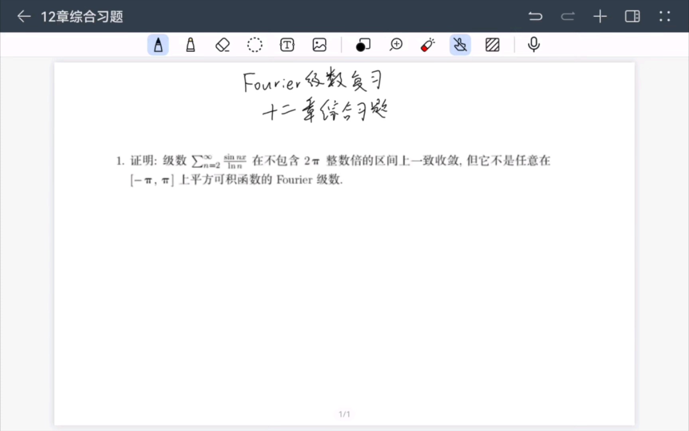Viewport: 689px width, 431px height.
Task: Start audio recording with microphone
Action: point(533,45)
